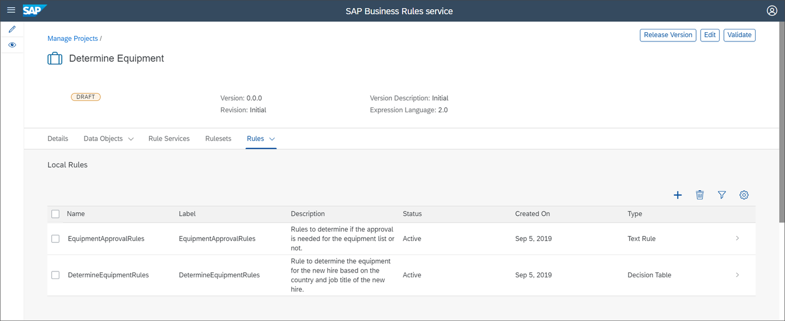Switch to the Rulesets tab
Viewport: 785px width, 321px height.
218,138
